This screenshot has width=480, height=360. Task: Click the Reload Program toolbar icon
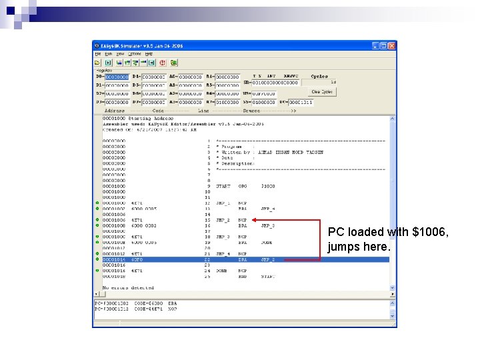coord(173,63)
